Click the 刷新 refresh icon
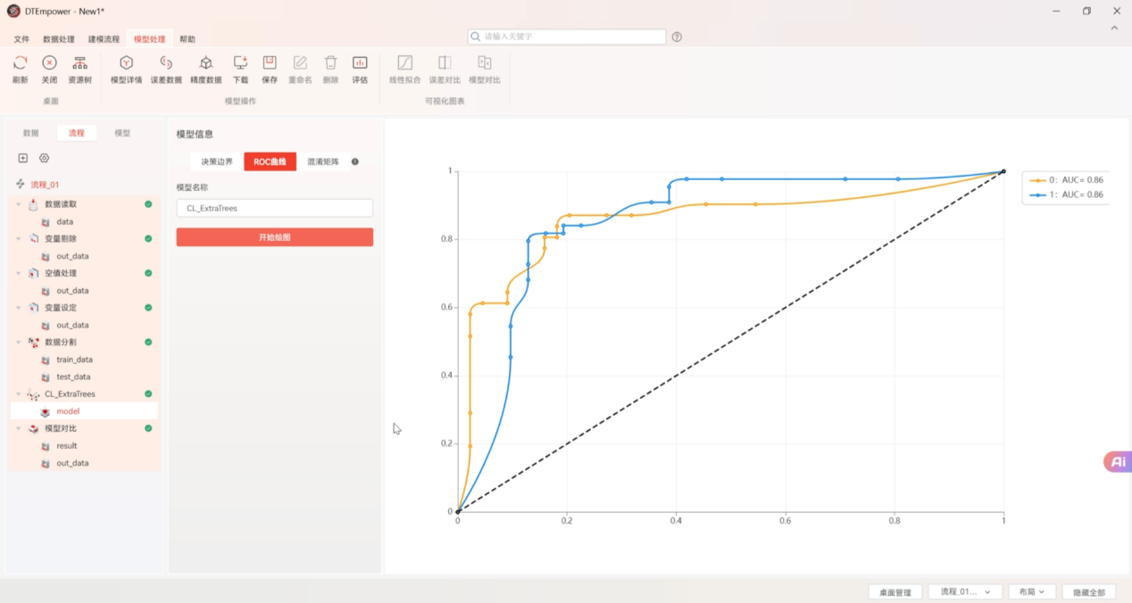 click(x=20, y=63)
